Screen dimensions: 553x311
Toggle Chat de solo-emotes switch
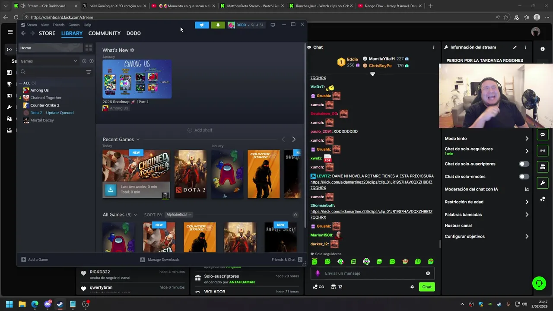point(524,177)
